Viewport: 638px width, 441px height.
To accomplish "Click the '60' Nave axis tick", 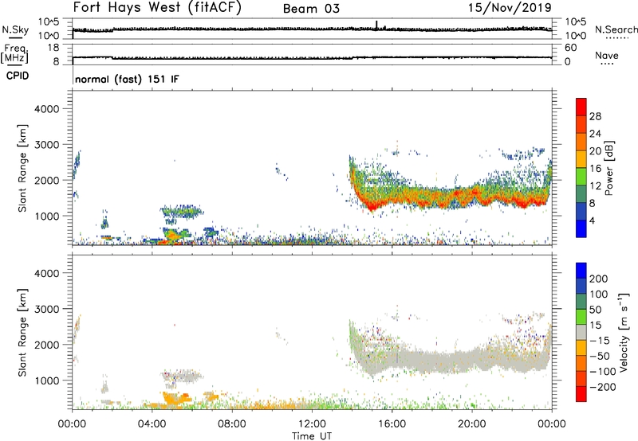I will [570, 48].
